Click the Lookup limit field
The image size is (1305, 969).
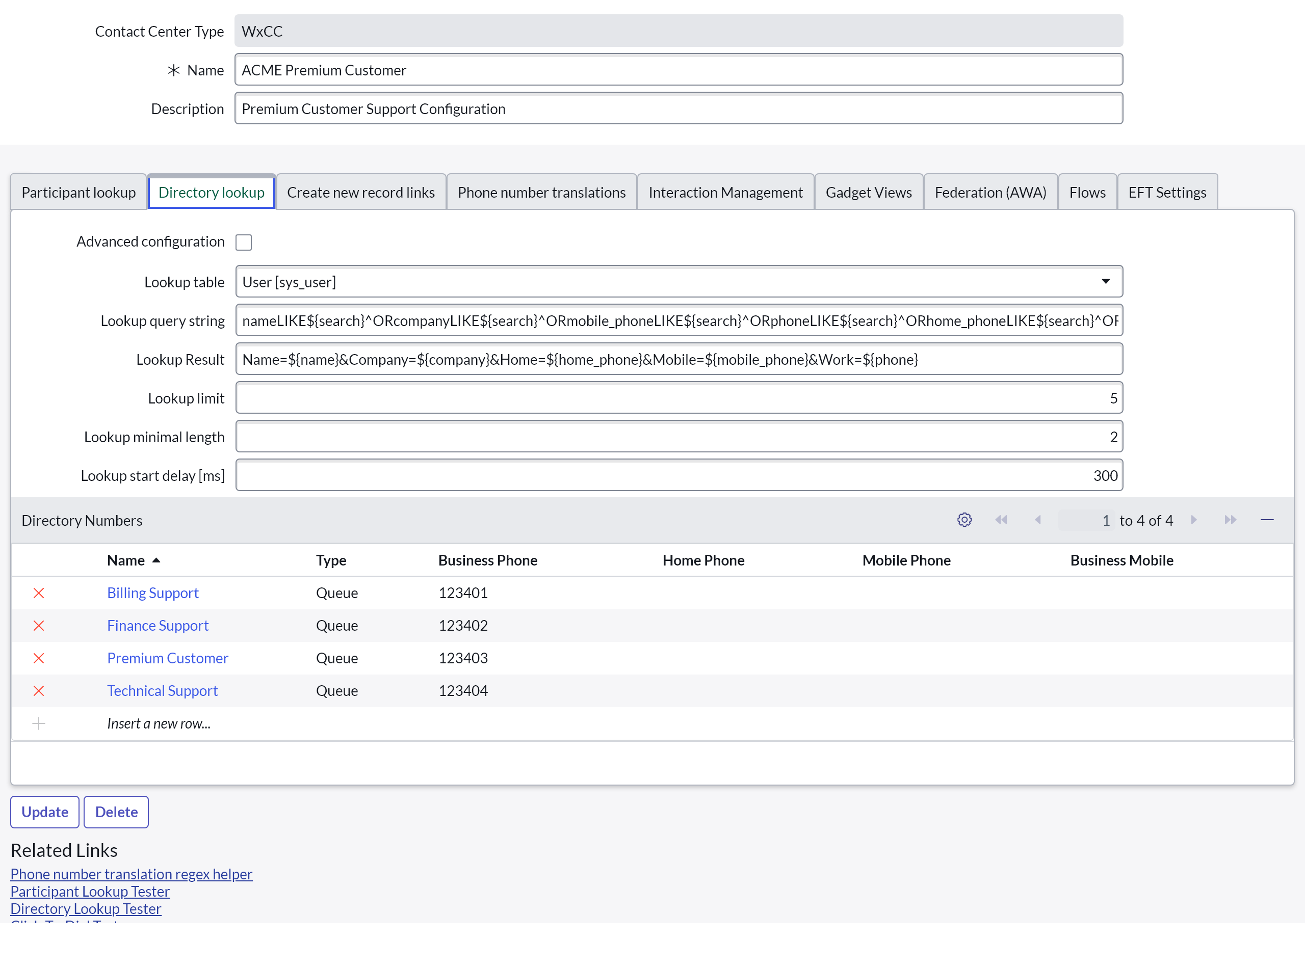(679, 398)
